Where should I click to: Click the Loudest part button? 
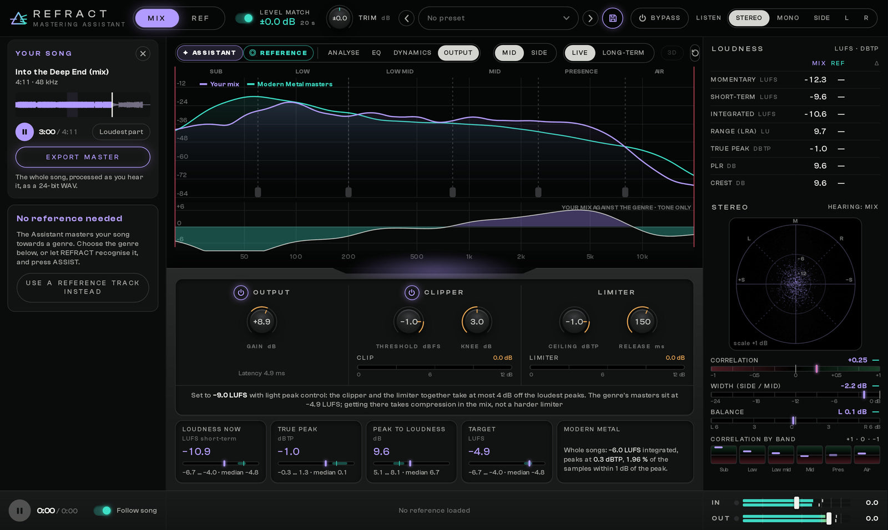(121, 132)
